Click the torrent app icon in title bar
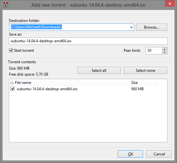The height and width of the screenshot is (163, 177). [6, 5]
